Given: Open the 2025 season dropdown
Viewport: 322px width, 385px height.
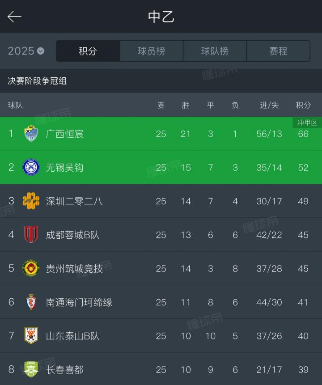Looking at the screenshot, I should [x=26, y=51].
